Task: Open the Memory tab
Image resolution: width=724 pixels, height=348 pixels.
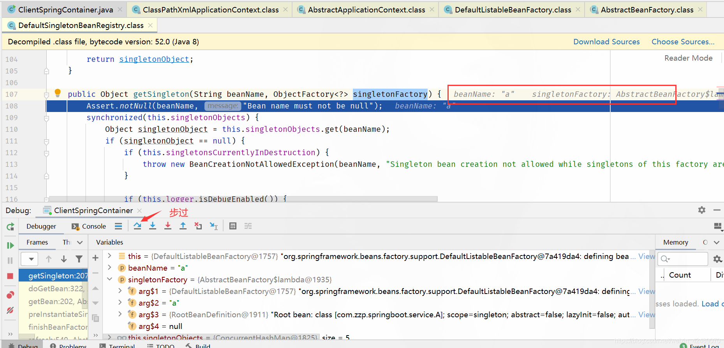Action: click(x=676, y=242)
